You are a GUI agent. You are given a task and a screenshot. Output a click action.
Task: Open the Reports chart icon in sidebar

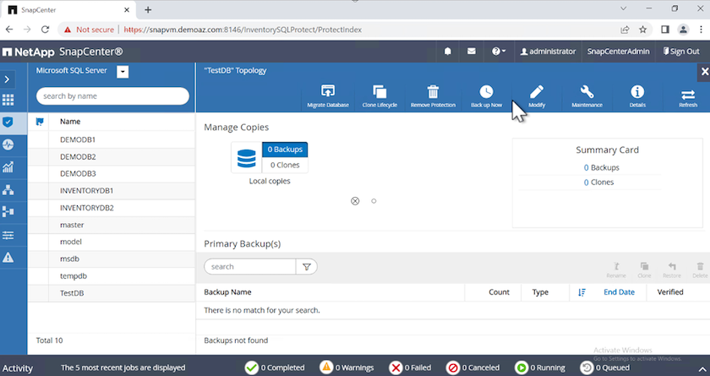[x=8, y=167]
